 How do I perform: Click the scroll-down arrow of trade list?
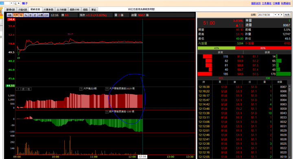point(289,157)
